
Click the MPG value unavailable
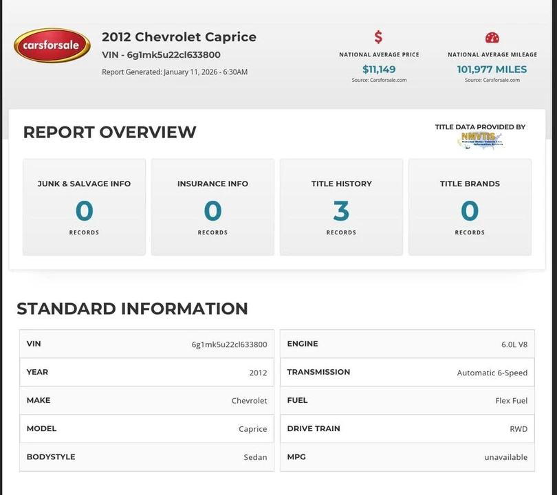click(506, 457)
